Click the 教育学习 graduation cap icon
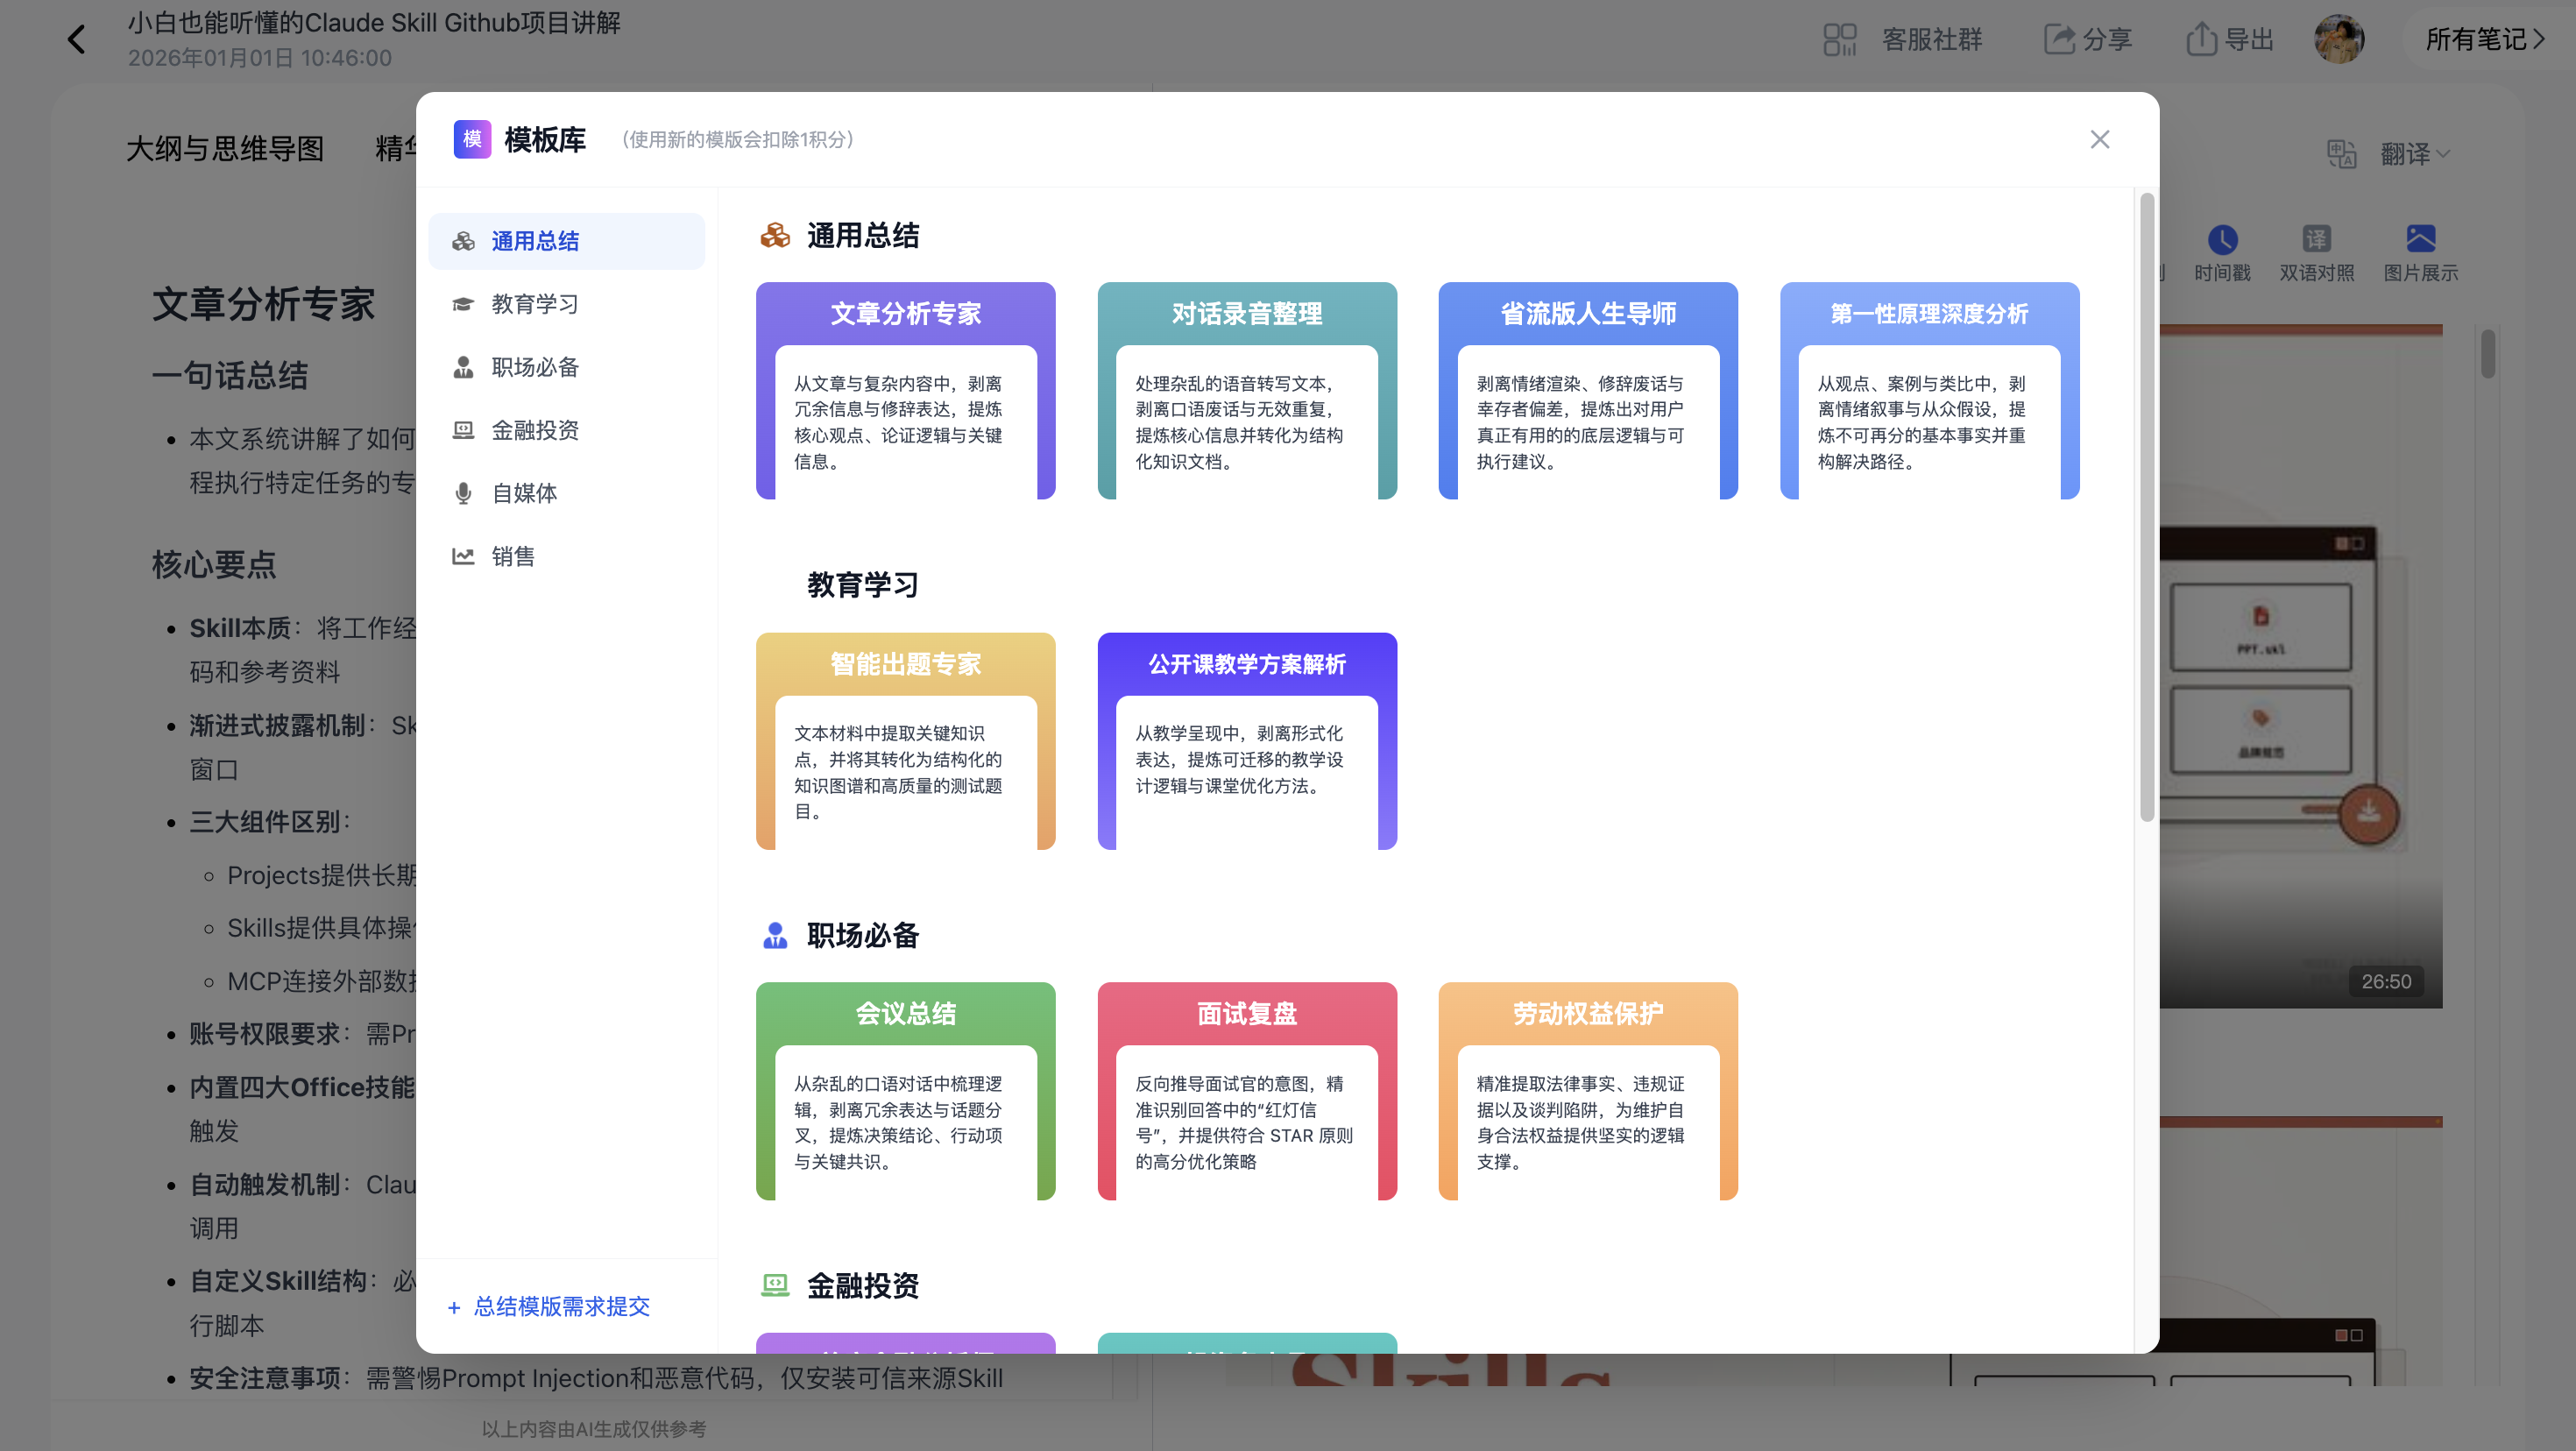 pyautogui.click(x=463, y=304)
